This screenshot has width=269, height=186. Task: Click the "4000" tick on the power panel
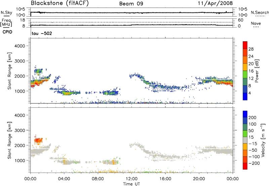(20, 46)
